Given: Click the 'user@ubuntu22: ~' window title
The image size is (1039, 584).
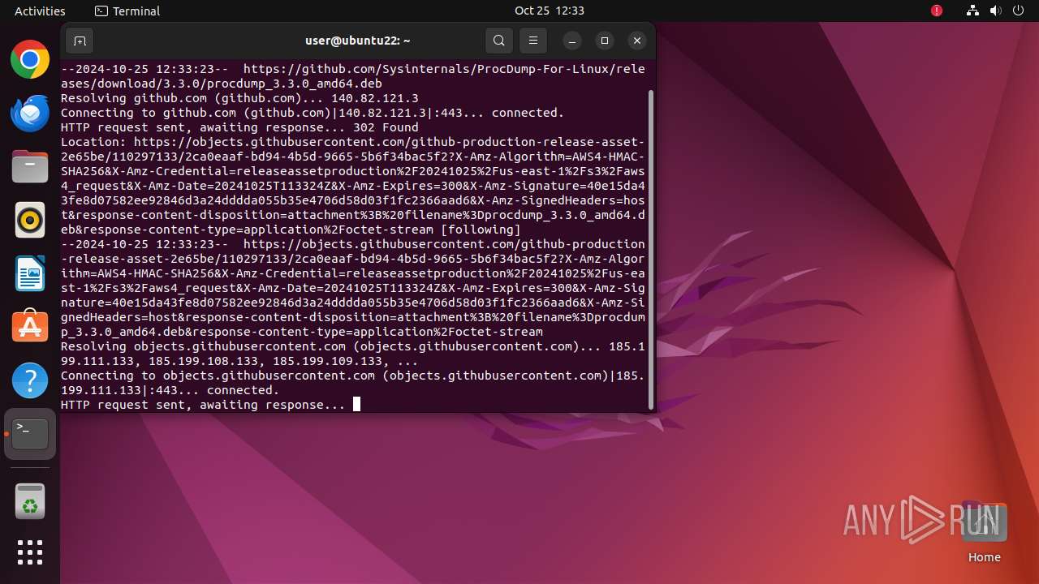Looking at the screenshot, I should (358, 41).
